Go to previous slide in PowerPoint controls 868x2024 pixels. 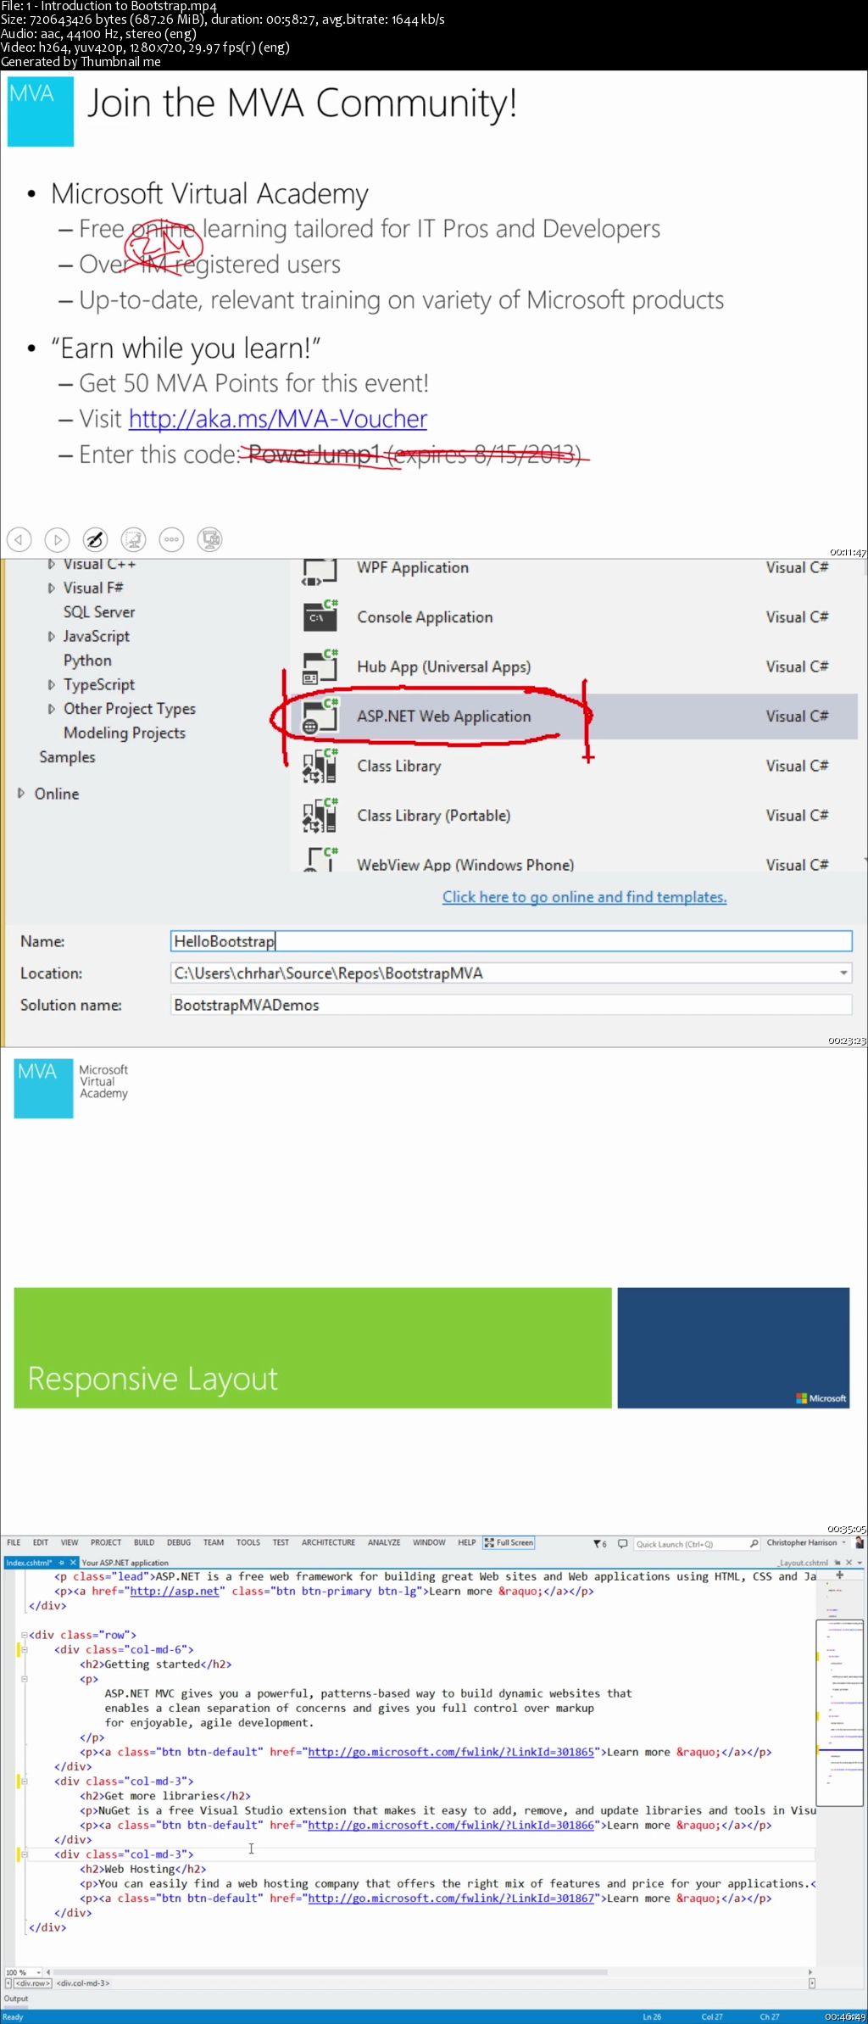coord(19,539)
